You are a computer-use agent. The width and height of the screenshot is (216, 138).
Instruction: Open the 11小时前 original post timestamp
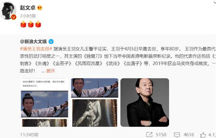pos(29,135)
